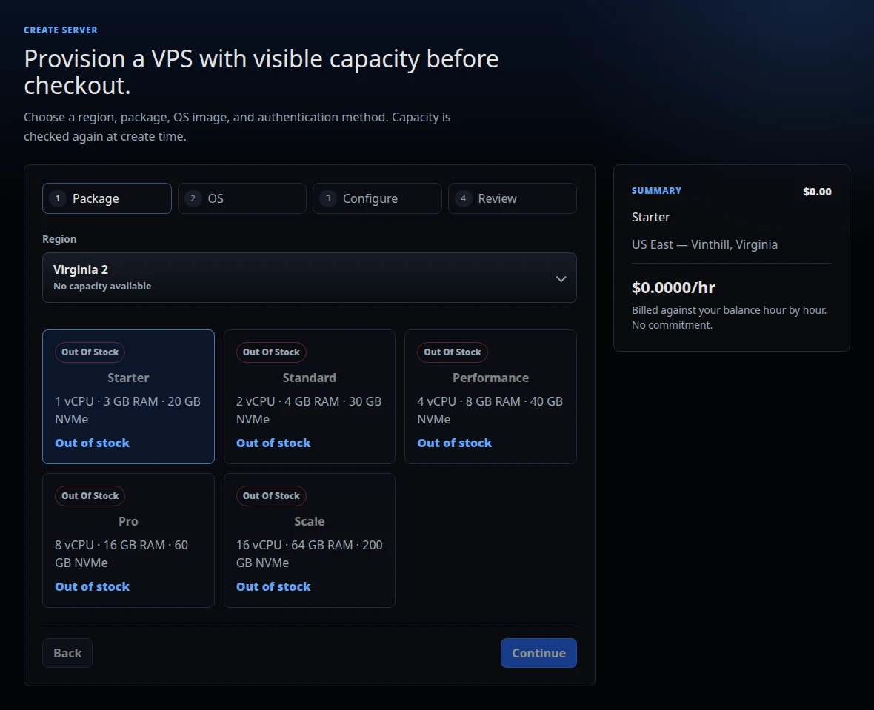Viewport: 874px width, 710px height.
Task: Click the region dropdown chevron arrow
Action: 561,278
